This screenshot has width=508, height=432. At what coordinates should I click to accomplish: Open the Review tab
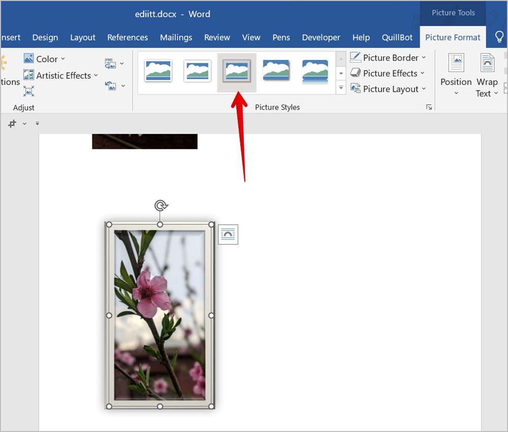coord(217,38)
